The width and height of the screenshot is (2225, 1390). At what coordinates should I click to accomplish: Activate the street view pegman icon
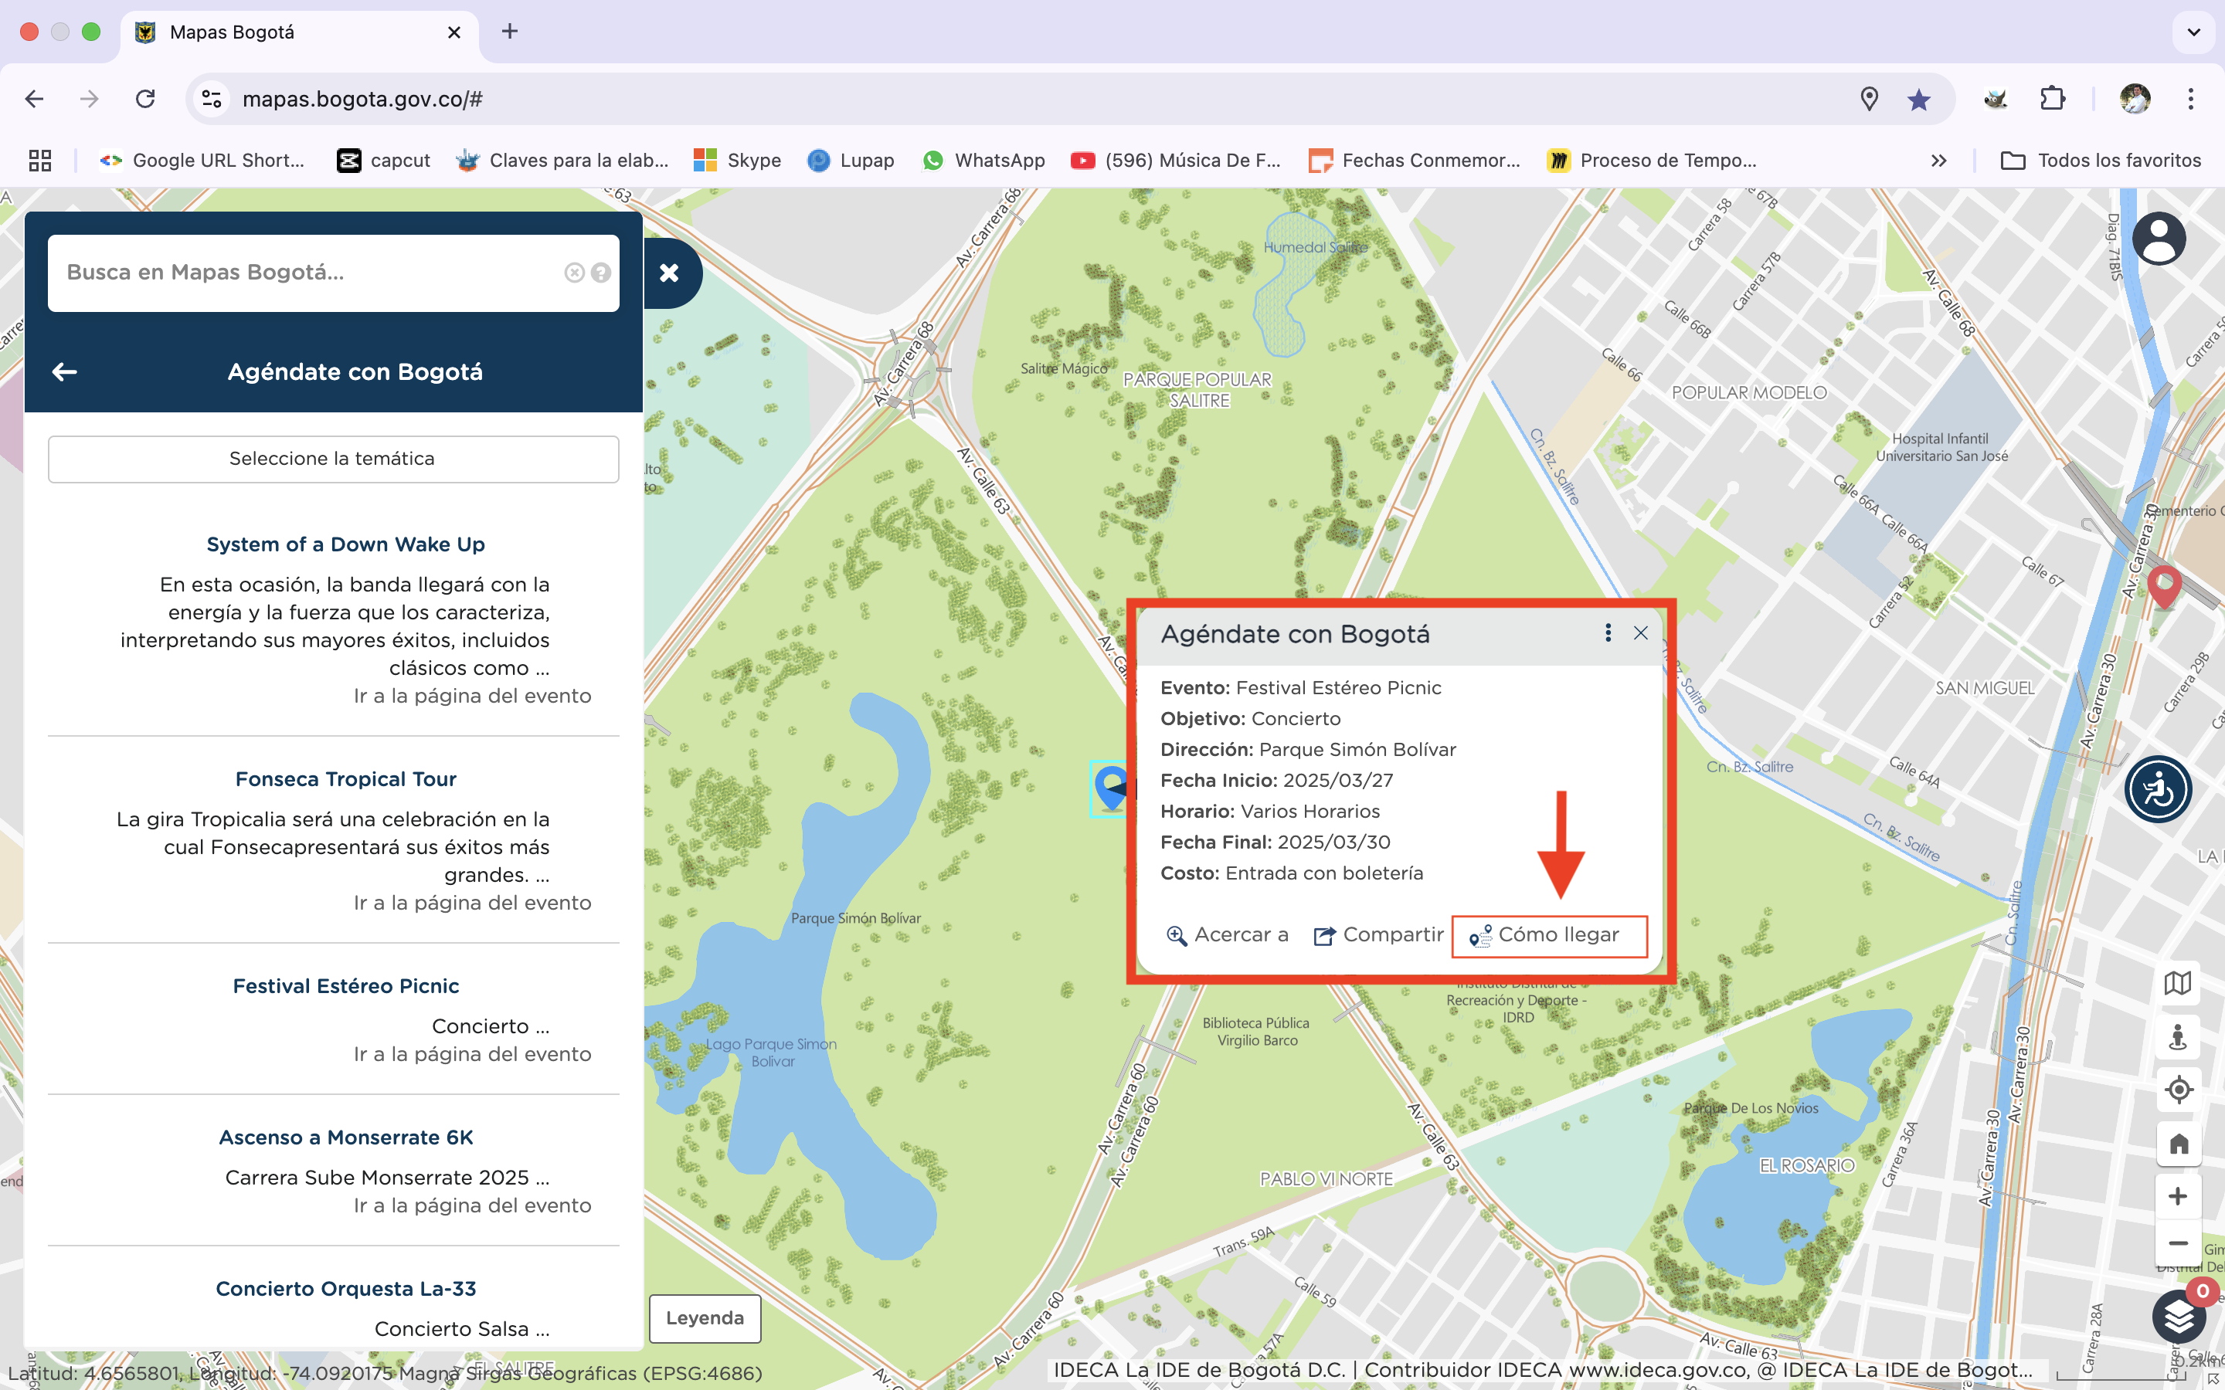(x=2177, y=1037)
